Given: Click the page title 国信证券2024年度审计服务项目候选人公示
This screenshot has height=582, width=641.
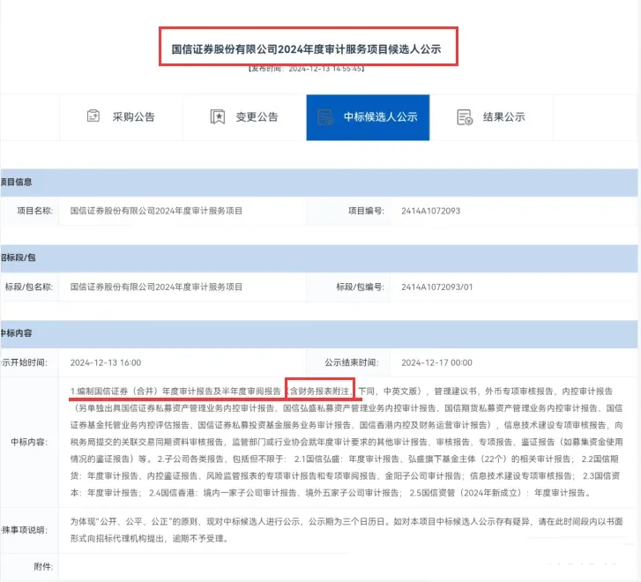Looking at the screenshot, I should click(x=306, y=49).
